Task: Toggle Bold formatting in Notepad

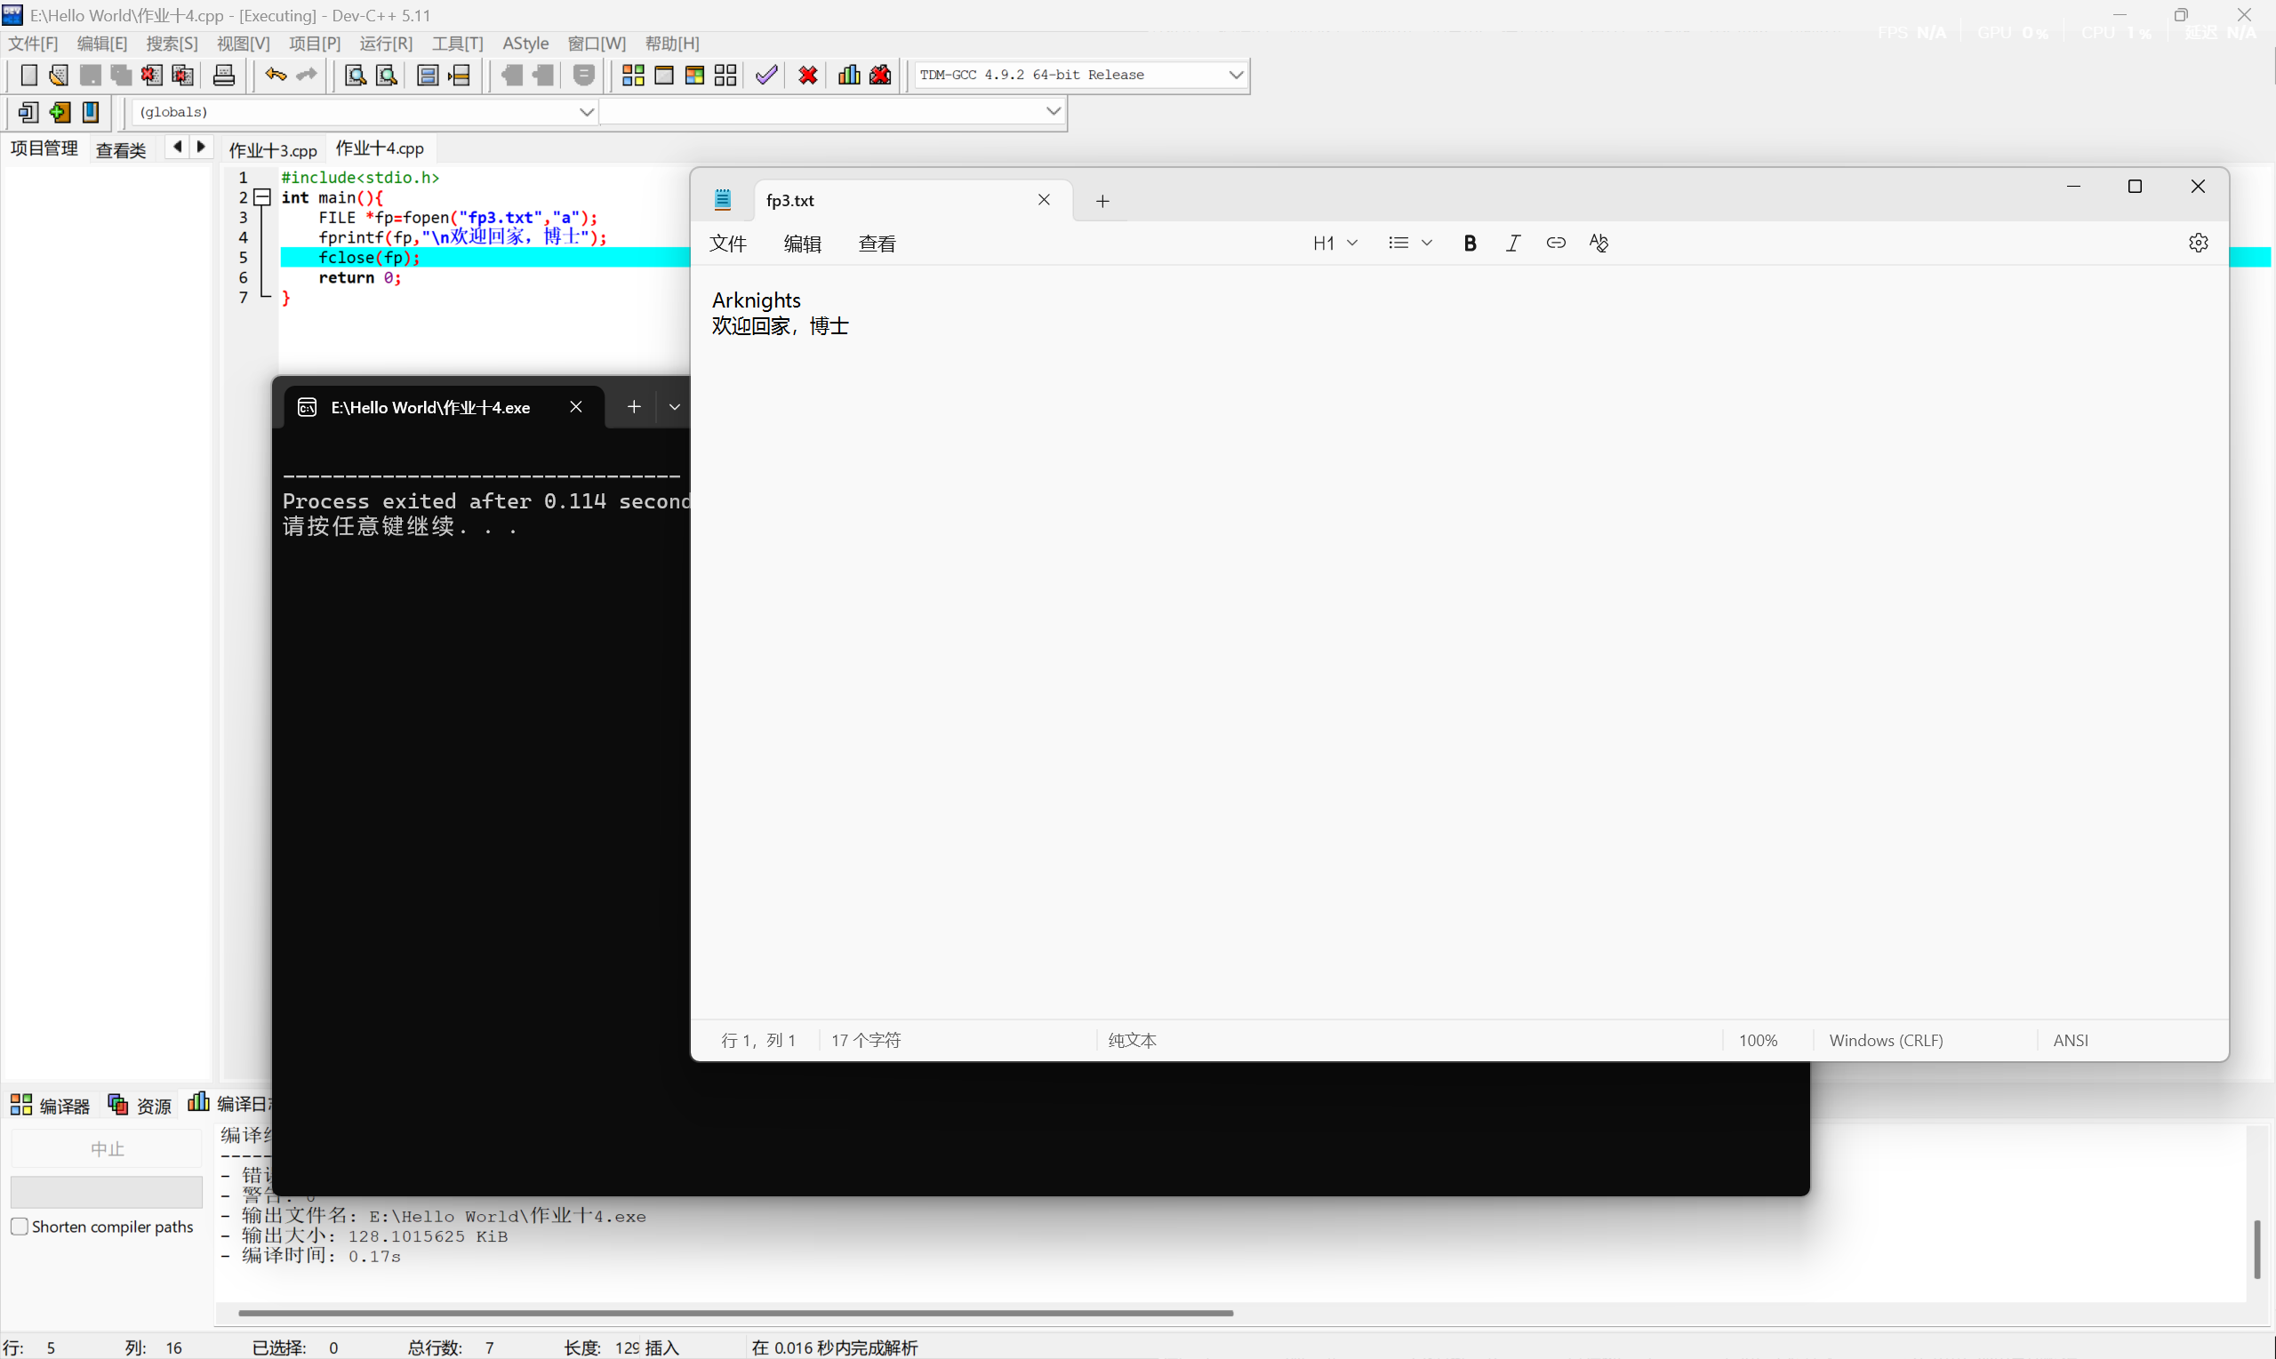Action: (1469, 243)
